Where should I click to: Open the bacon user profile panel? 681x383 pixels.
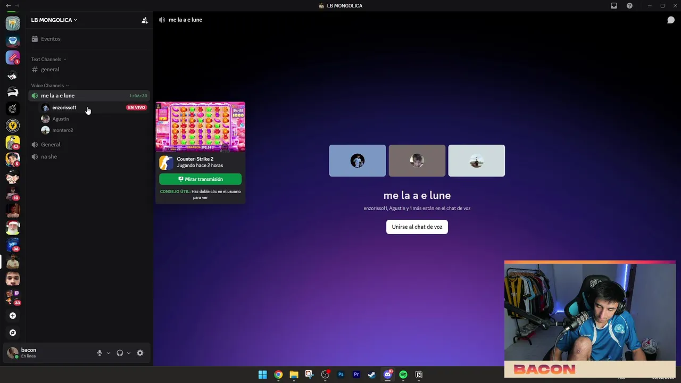point(49,353)
